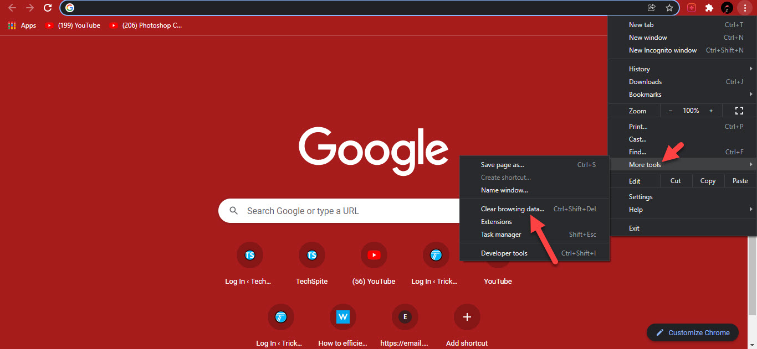The height and width of the screenshot is (349, 757).
Task: Open the Apps grid in bookmarks bar
Action: tap(22, 25)
